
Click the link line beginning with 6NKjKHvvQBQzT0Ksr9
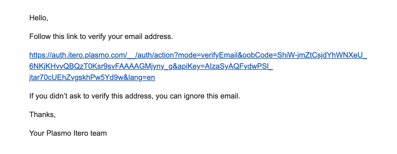[151, 66]
